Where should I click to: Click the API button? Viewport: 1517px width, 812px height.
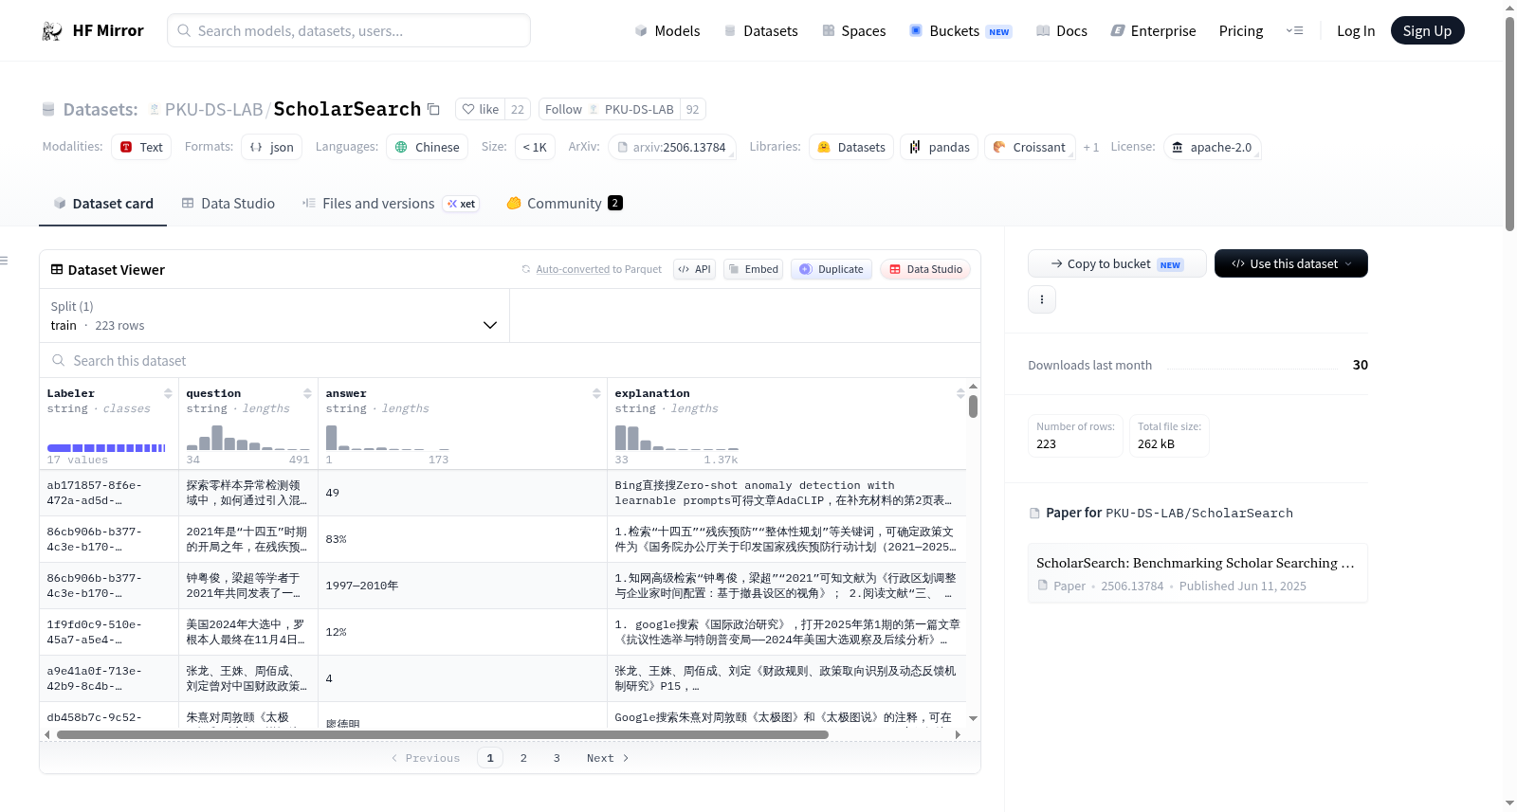(x=694, y=269)
